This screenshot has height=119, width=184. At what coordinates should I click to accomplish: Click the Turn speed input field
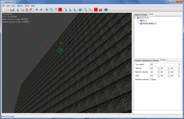pos(163,64)
